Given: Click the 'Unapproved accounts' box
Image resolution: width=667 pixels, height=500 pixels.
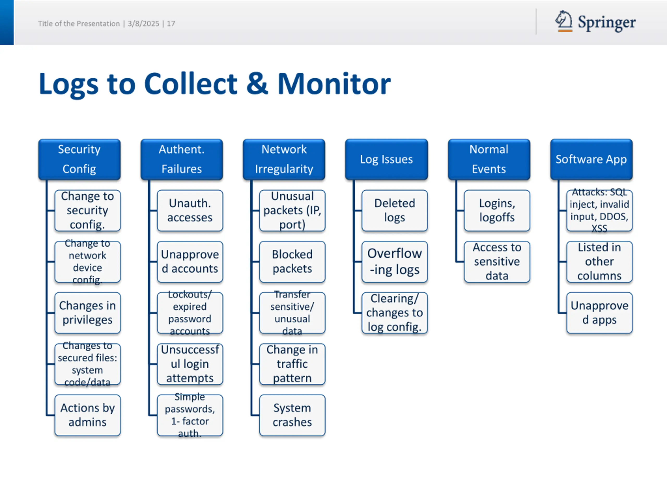Looking at the screenshot, I should 190,262.
